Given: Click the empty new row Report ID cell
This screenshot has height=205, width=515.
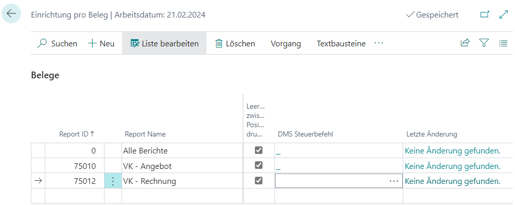Looking at the screenshot, I should [75, 196].
